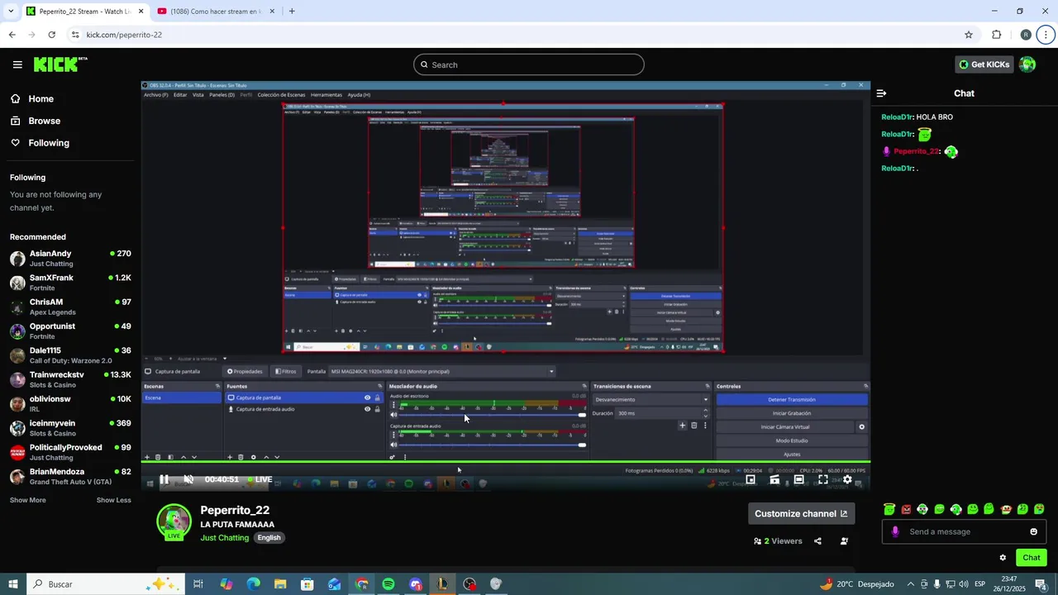Open the profile avatar menu
The image size is (1058, 595).
coord(1027,64)
